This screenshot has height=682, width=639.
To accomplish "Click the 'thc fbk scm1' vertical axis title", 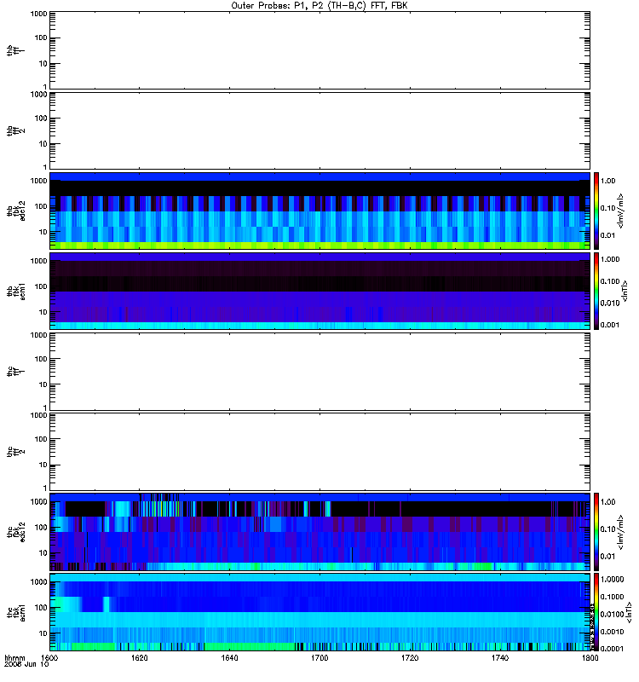I will coord(16,612).
